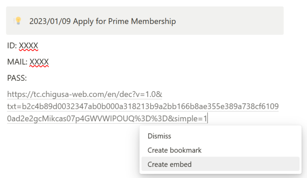Select Dismiss in the paste menu
The height and width of the screenshot is (178, 307).
[159, 136]
